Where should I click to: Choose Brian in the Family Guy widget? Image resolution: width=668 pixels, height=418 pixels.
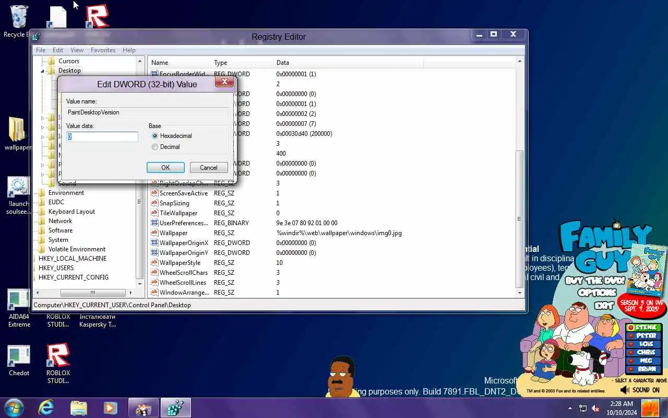coord(645,369)
